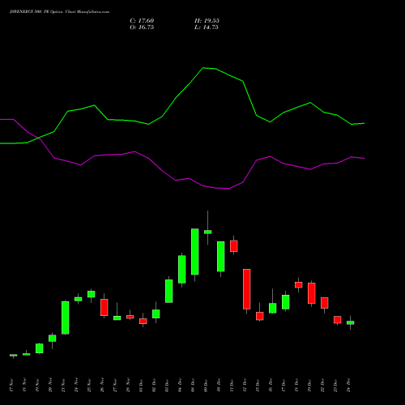Select the red candle for 26 Nov
This screenshot has width=405, height=405.
coord(104,307)
